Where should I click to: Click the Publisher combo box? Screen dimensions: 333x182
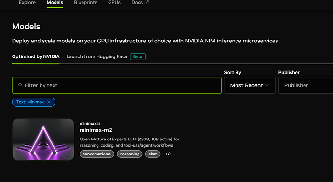click(305, 85)
